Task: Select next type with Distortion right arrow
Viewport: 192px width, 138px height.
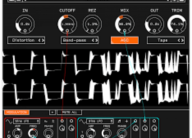Action: [x=43, y=40]
